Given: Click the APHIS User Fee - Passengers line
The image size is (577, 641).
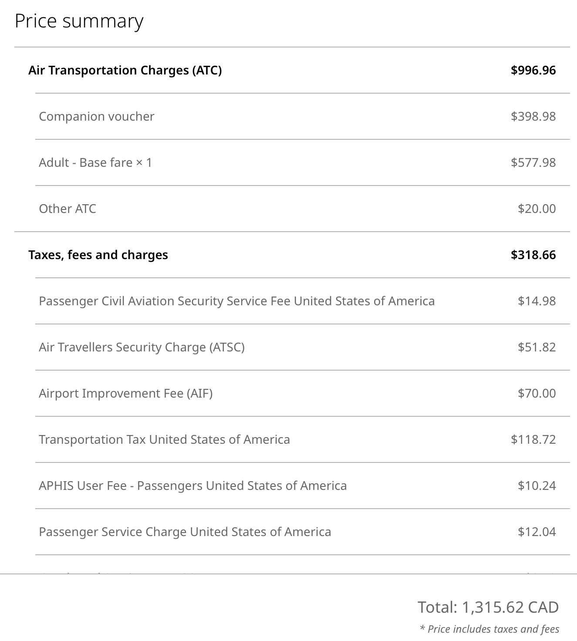Looking at the screenshot, I should (x=192, y=486).
